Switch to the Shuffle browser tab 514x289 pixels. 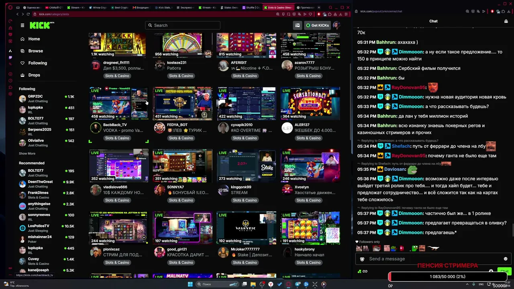tap(251, 7)
